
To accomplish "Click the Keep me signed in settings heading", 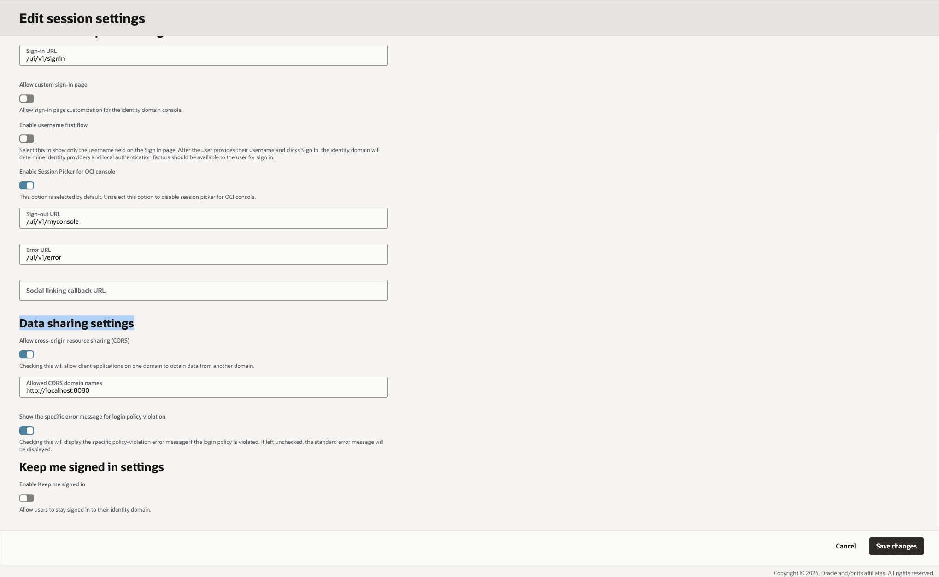I will (92, 467).
